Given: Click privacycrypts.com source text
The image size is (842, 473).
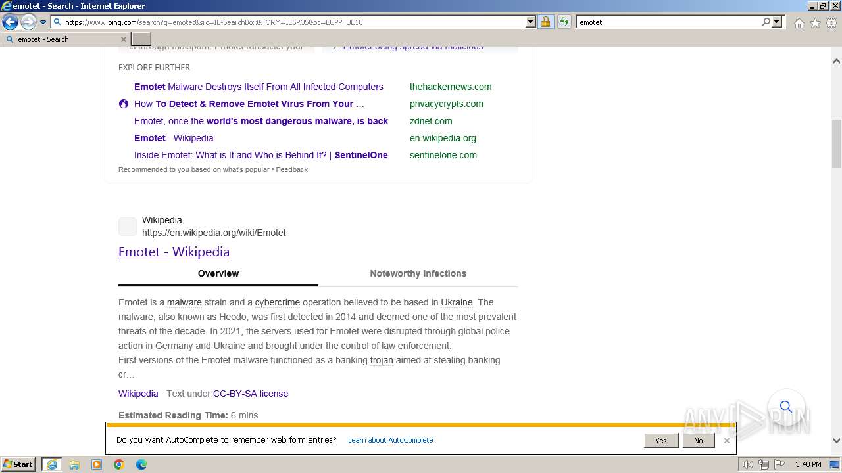Looking at the screenshot, I should click(447, 104).
